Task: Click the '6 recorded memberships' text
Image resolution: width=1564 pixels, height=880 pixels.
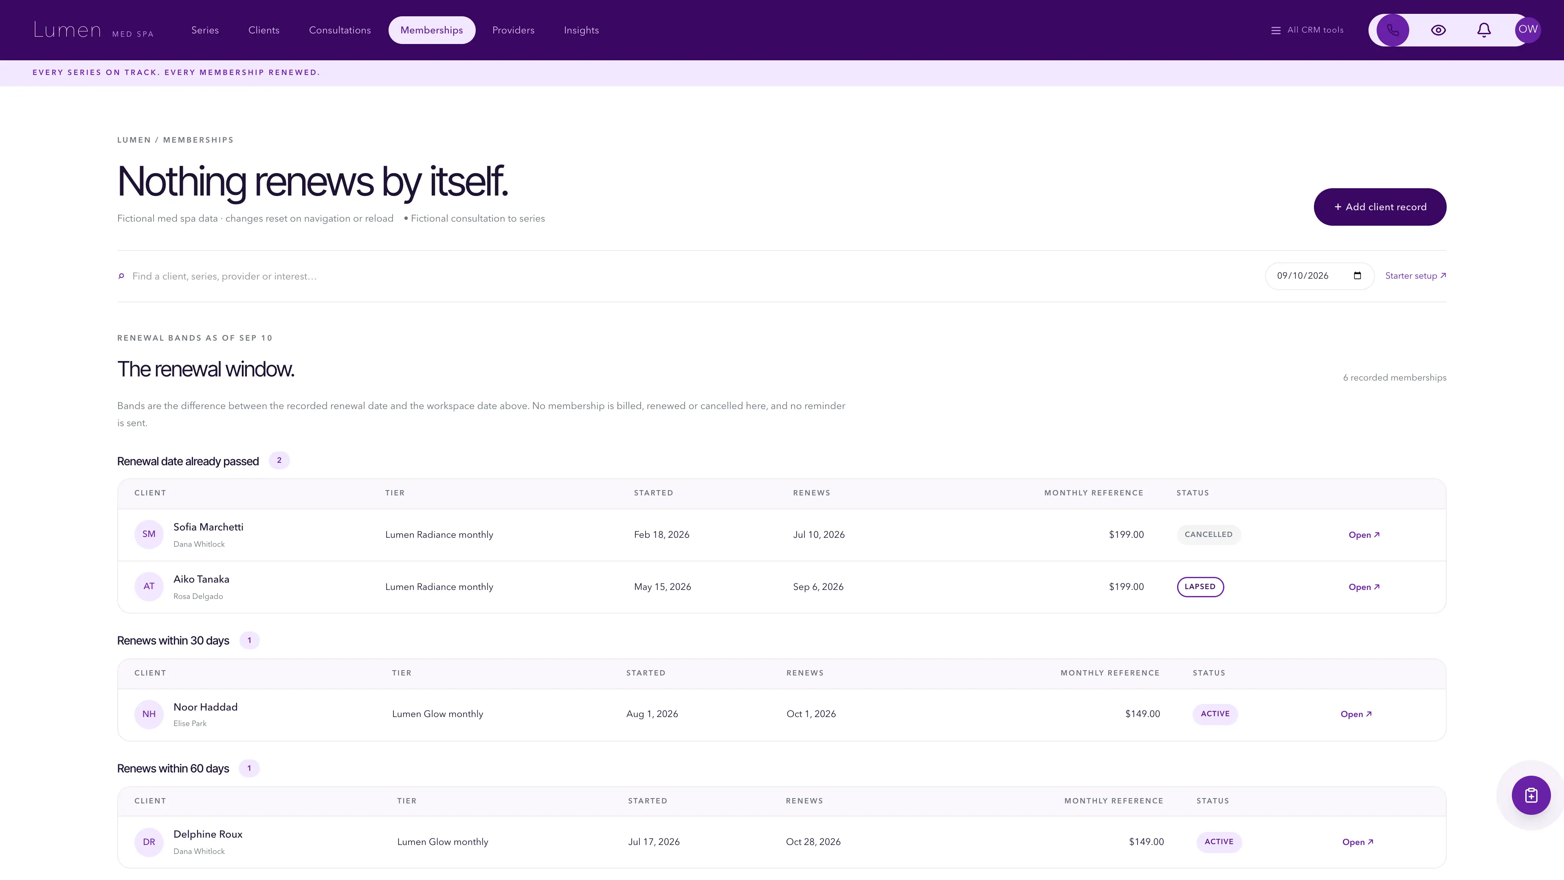Action: [x=1395, y=378]
